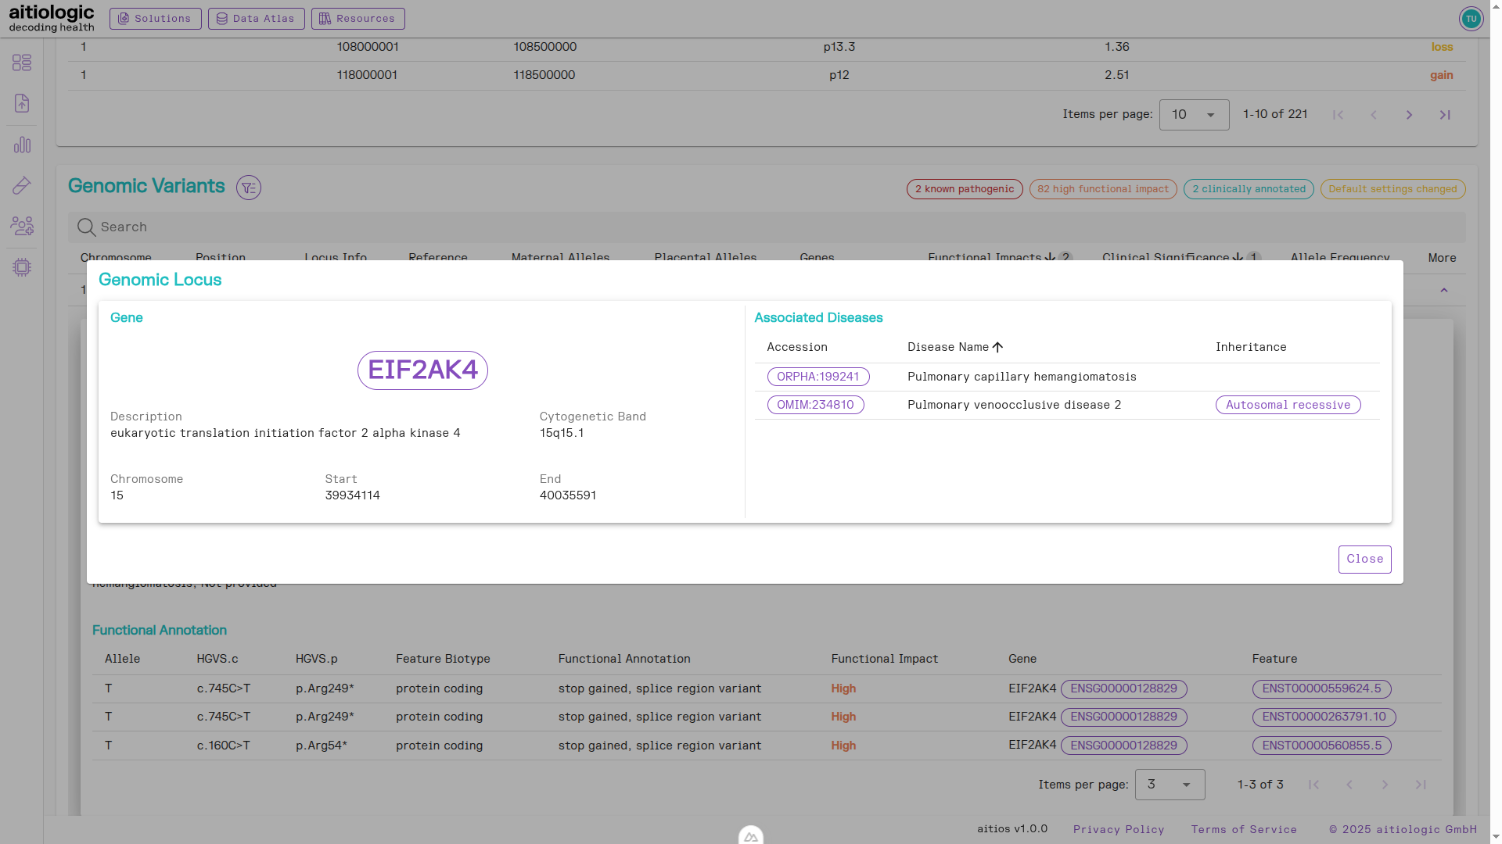
Task: Collapse the expanded variant row chevron
Action: pos(1444,290)
